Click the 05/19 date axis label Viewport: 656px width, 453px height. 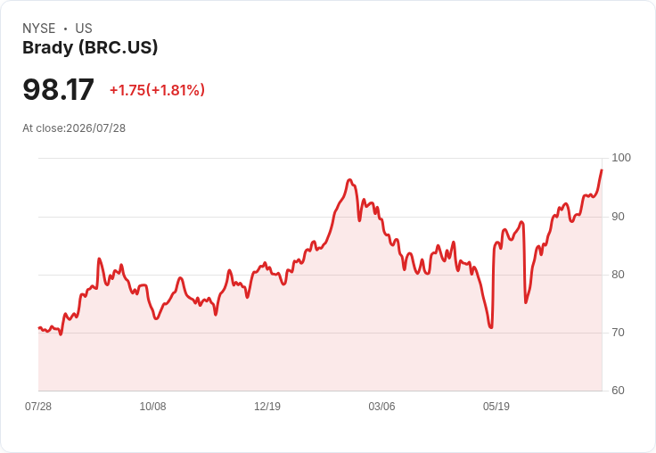(496, 406)
